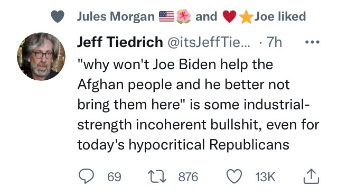Retweet using the retweet arrows icon
Screen dimensions: 338x196
coord(157,176)
